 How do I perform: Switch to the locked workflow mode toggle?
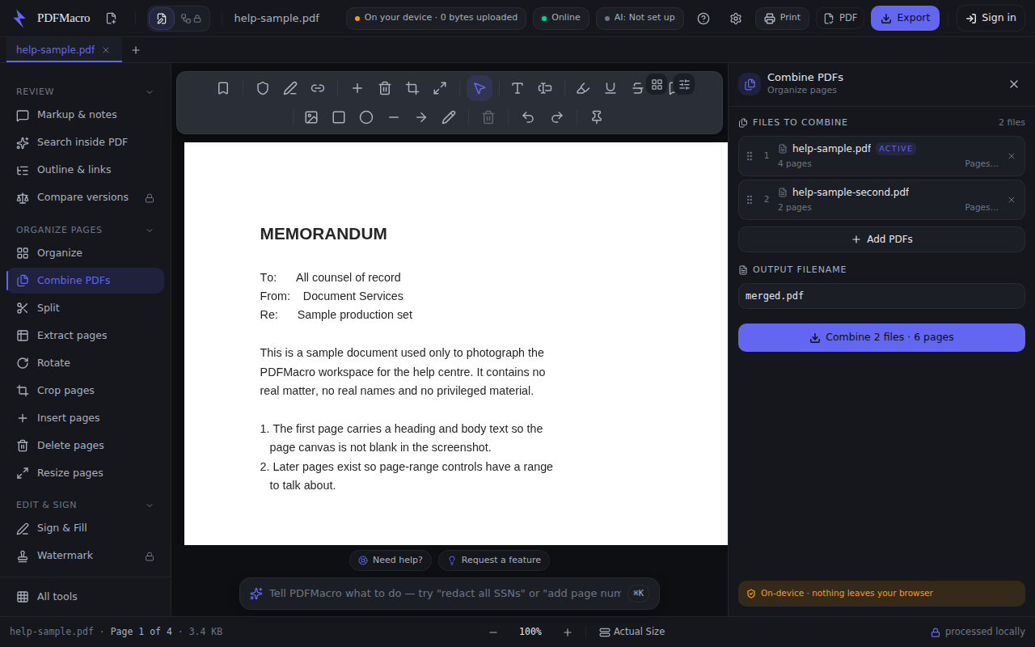point(192,18)
